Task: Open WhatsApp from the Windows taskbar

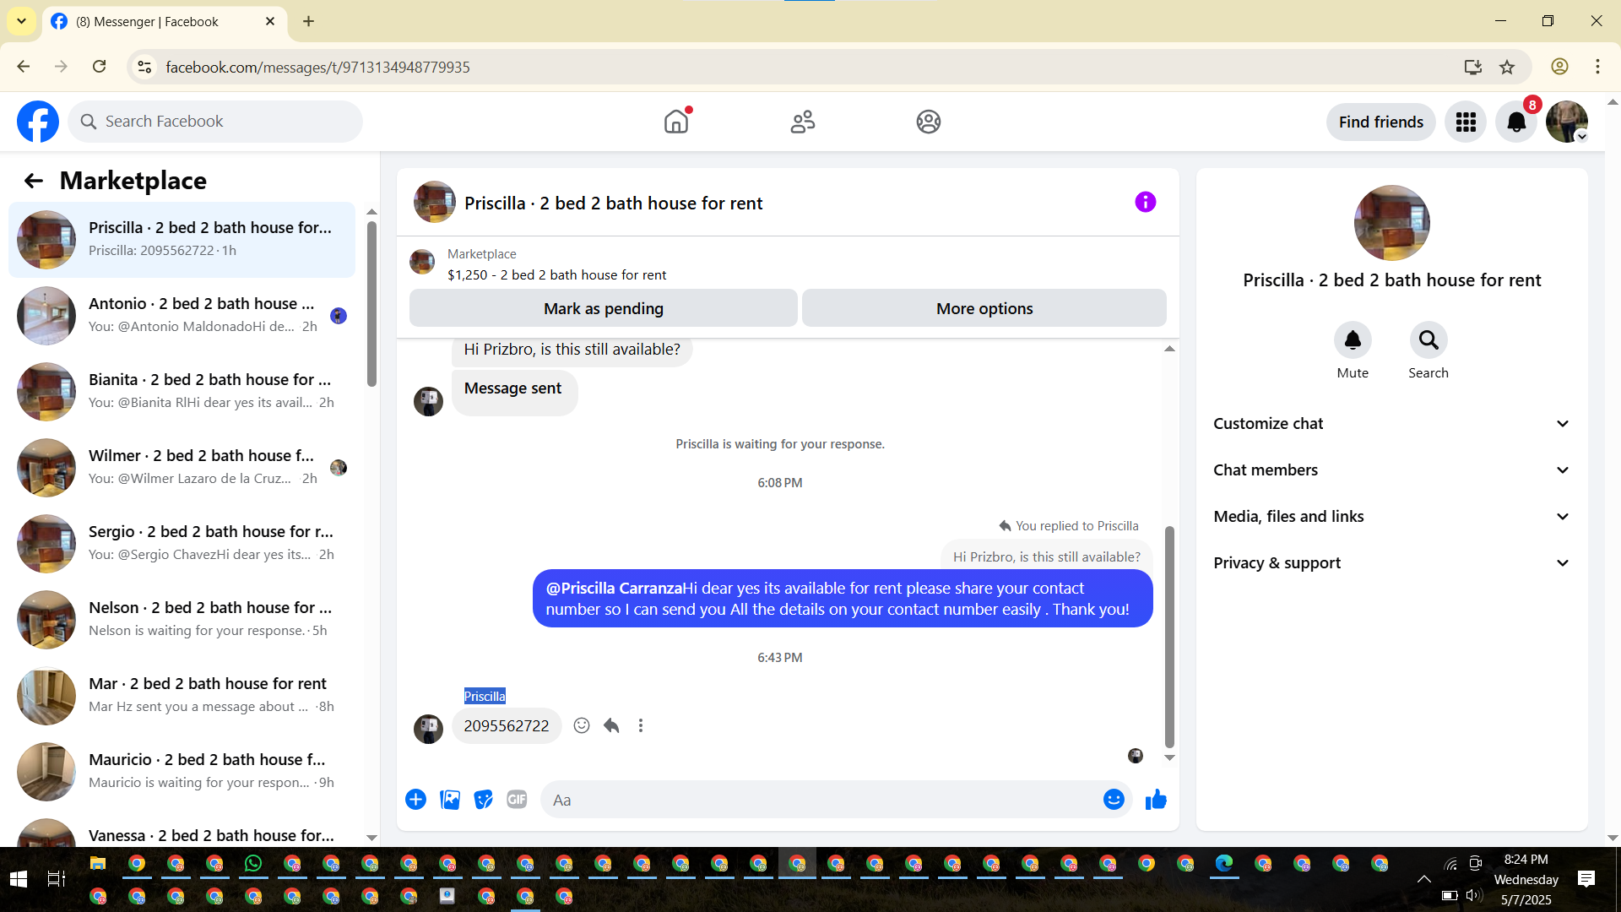Action: point(253,863)
